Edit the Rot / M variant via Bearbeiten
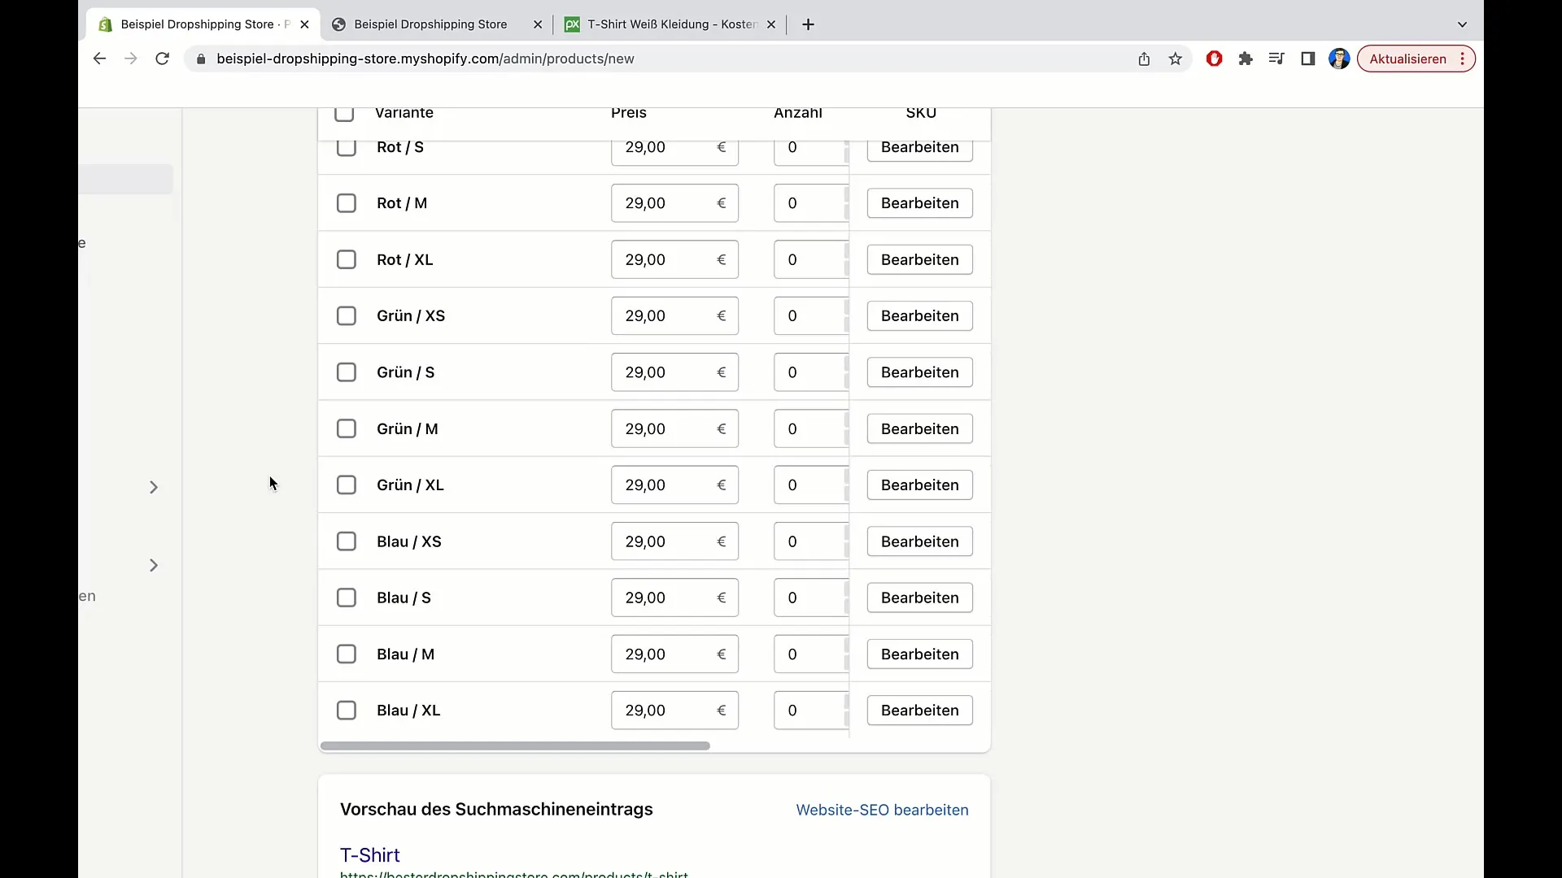 (x=919, y=203)
